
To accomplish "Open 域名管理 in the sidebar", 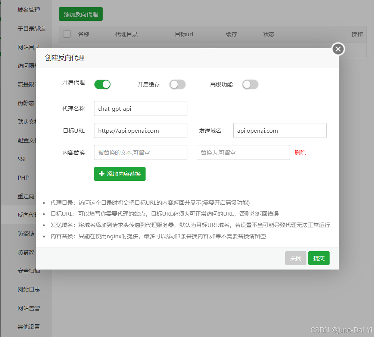I will point(29,10).
